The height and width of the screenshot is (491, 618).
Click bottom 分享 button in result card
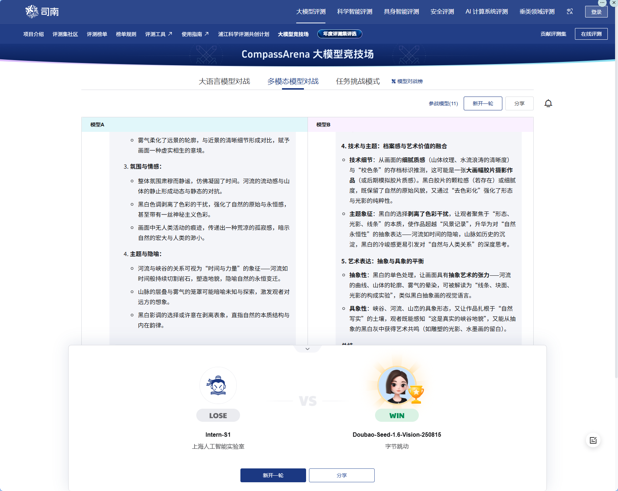point(342,475)
